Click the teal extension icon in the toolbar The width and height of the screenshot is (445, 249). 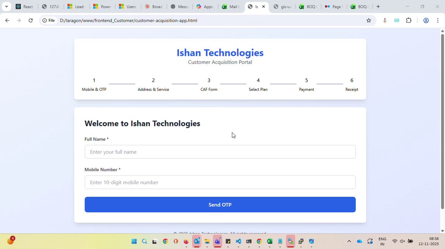click(397, 20)
